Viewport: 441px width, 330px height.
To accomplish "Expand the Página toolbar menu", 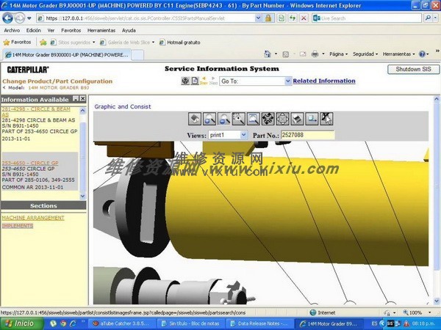I will pos(337,54).
